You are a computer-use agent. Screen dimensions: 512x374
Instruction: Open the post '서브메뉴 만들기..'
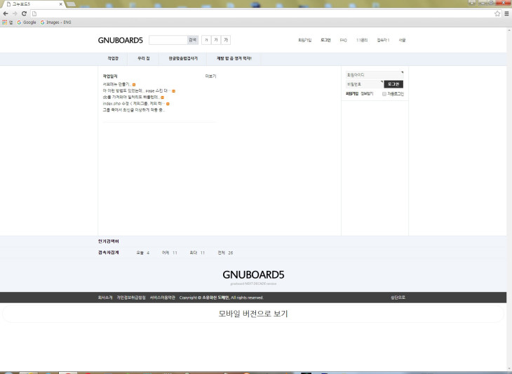click(117, 84)
